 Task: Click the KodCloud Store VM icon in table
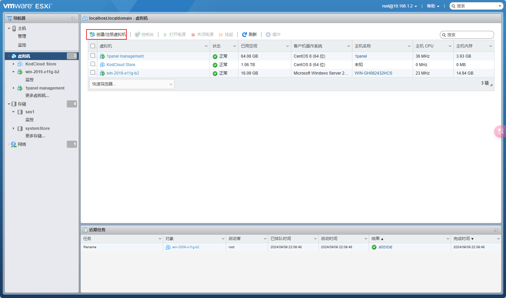(102, 65)
